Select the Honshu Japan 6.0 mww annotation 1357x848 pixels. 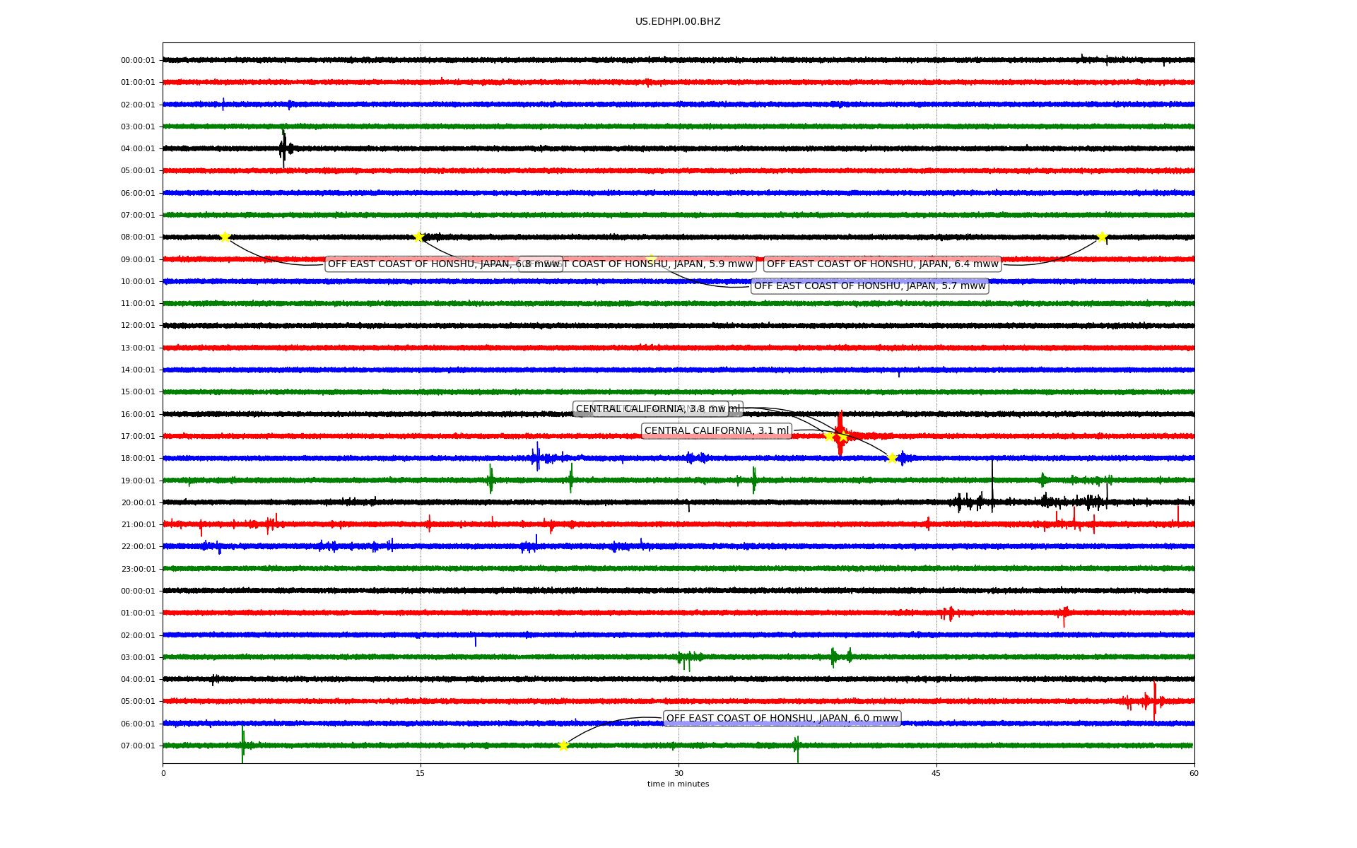[x=782, y=719]
